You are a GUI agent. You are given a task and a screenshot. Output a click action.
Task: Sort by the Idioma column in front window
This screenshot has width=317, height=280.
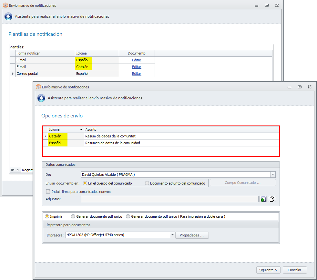pos(66,129)
